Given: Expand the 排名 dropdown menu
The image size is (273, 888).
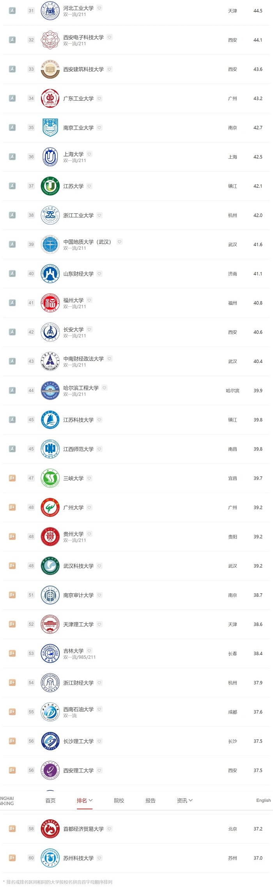Looking at the screenshot, I should click(85, 801).
